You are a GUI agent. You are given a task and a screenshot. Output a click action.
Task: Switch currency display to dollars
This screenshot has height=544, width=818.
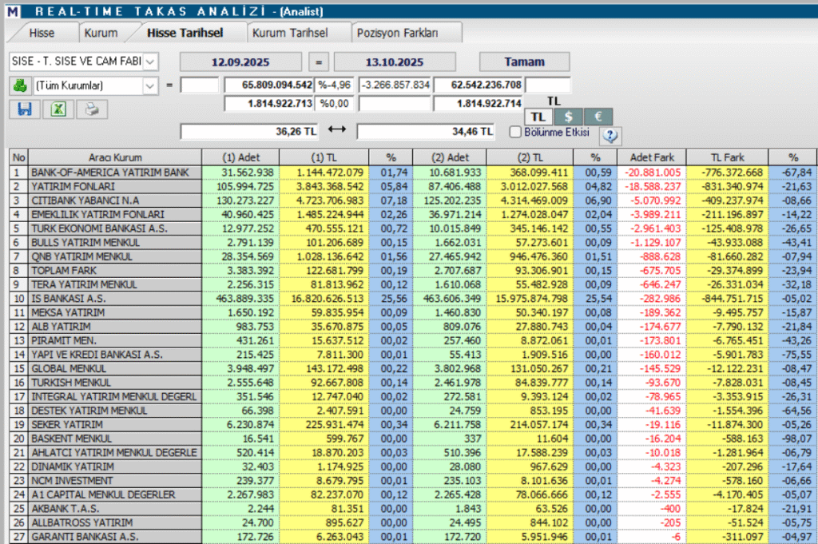click(x=567, y=117)
